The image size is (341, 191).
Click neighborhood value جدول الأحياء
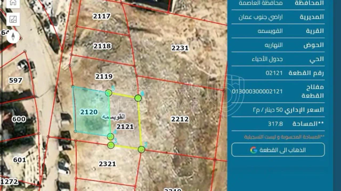coord(267,59)
